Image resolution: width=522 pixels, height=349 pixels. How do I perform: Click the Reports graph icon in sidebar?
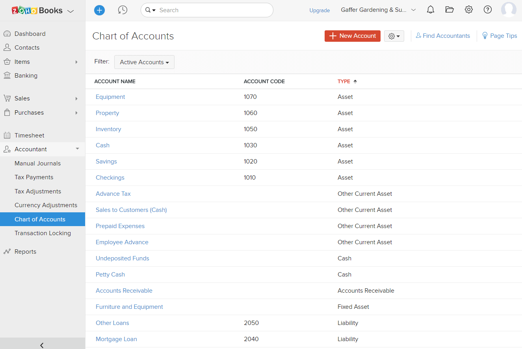7,252
